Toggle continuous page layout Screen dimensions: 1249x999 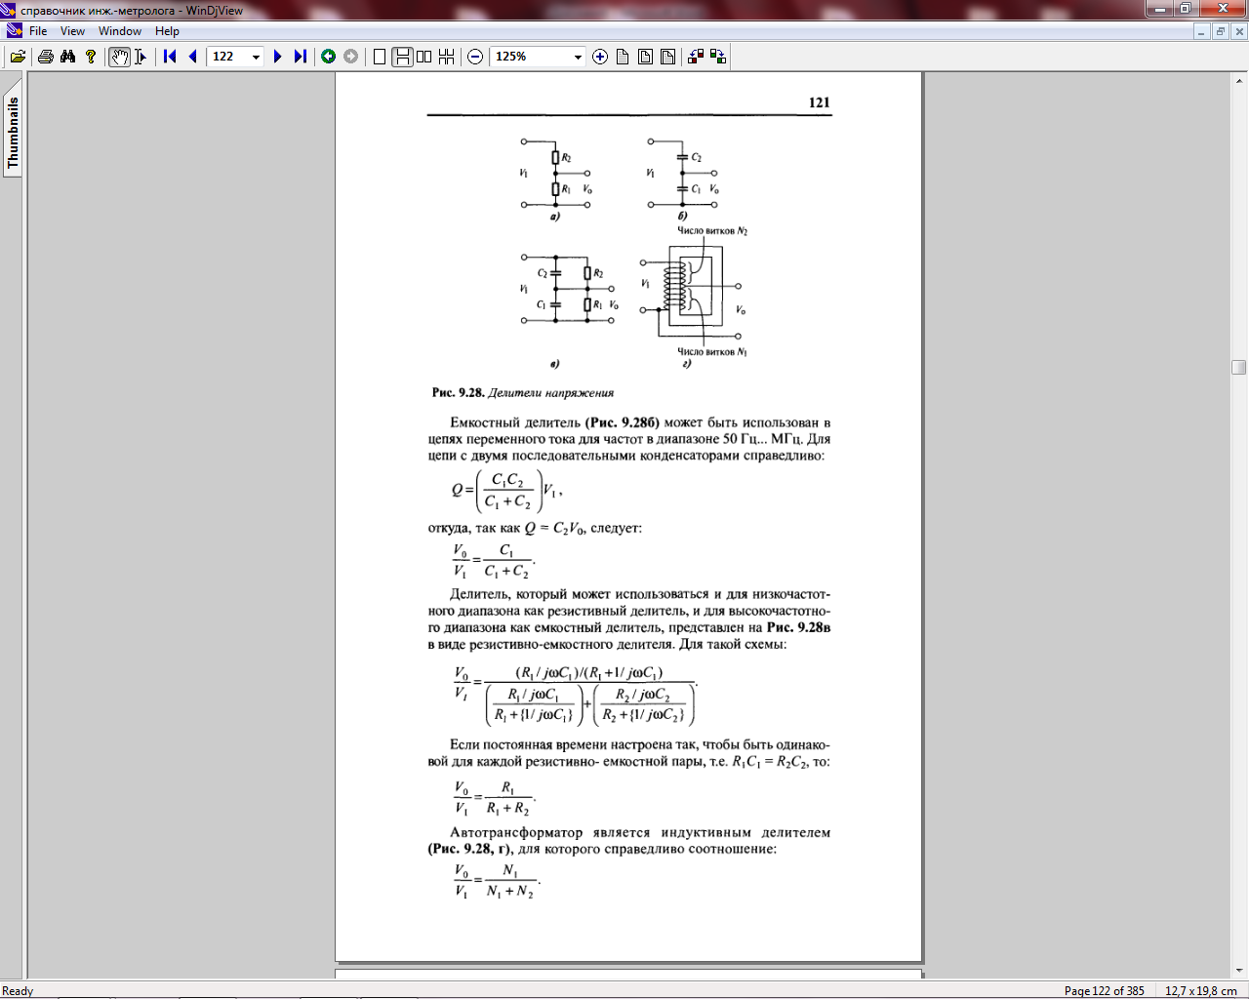[x=402, y=57]
